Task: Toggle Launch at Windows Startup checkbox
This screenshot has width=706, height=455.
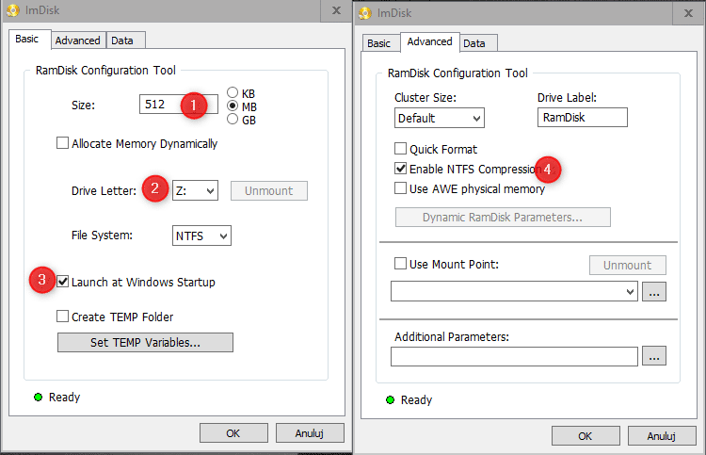Action: (62, 282)
